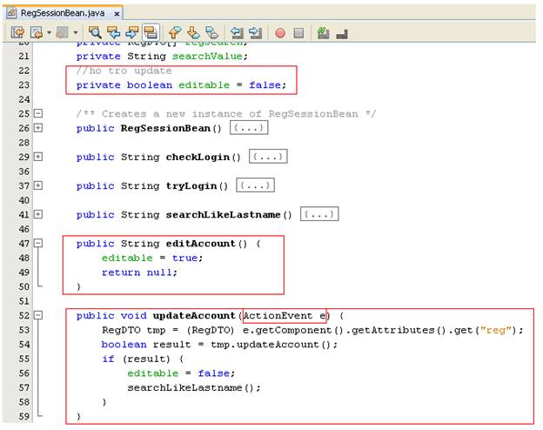This screenshot has height=430, width=543.
Task: Click Find Next Occurrence icon
Action: [x=132, y=32]
